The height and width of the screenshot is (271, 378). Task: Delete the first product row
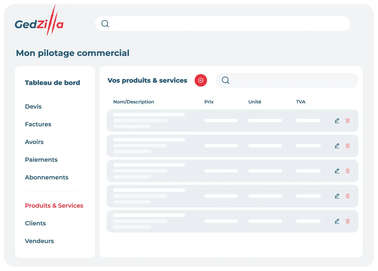(348, 121)
